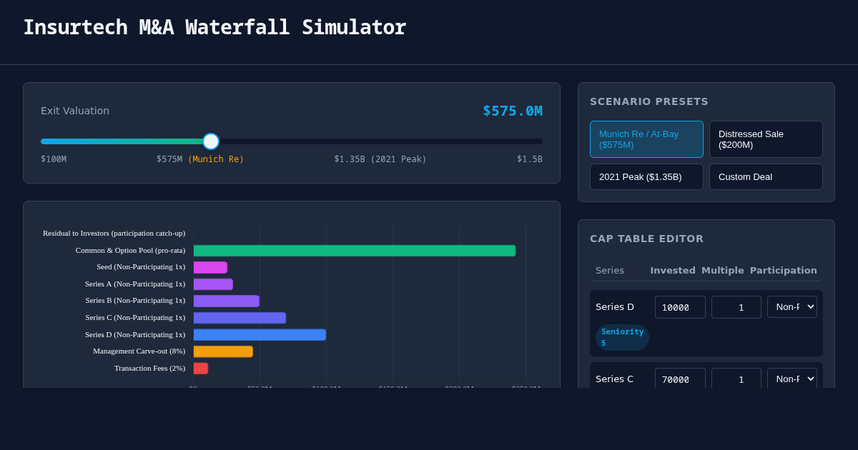Viewport: 858px width, 450px height.
Task: Click the 'Series D' row name in editor
Action: pyautogui.click(x=615, y=306)
